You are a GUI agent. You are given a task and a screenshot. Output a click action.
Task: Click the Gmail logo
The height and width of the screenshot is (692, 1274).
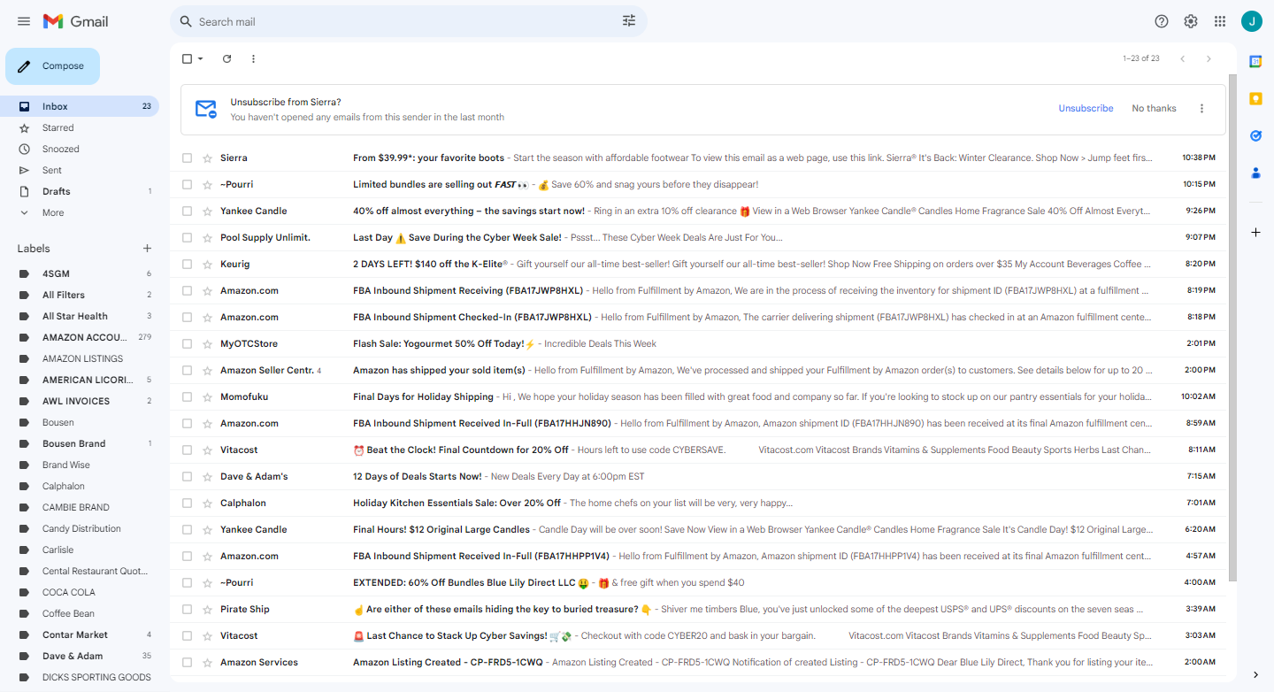pyautogui.click(x=75, y=21)
